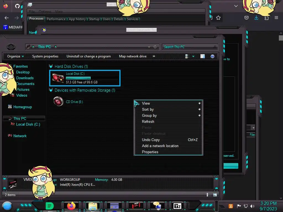
Task: Select Homegroup in navigation pane
Action: tap(23, 107)
